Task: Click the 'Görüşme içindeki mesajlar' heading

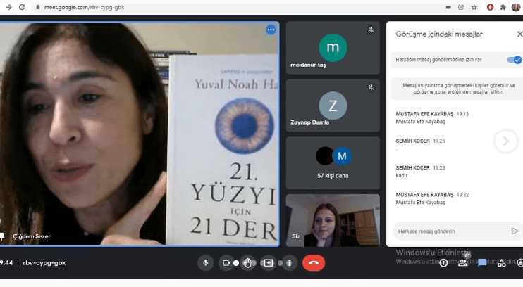Action: click(439, 34)
